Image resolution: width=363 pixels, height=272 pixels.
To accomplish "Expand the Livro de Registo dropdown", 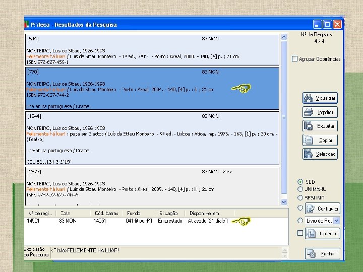I will [x=336, y=221].
